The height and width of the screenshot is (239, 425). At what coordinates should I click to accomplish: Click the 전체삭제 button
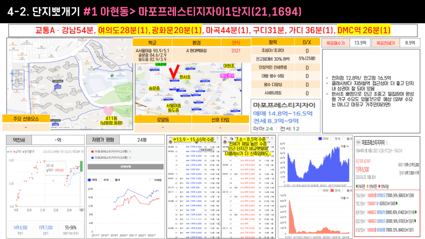[125, 167]
